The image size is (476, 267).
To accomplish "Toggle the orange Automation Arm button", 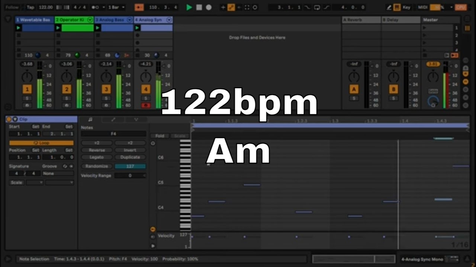I will (x=231, y=7).
